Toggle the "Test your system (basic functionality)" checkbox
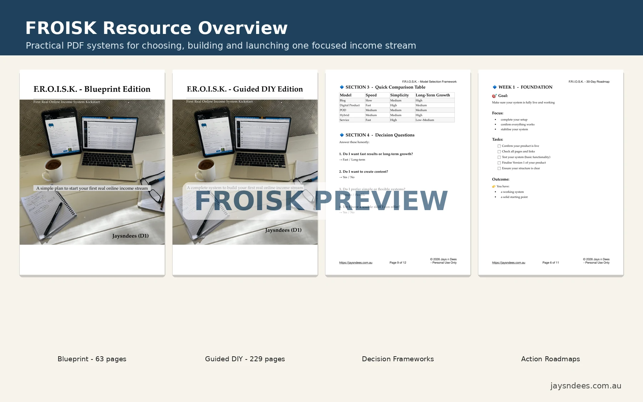Screen dimensions: 643x402 (499, 157)
